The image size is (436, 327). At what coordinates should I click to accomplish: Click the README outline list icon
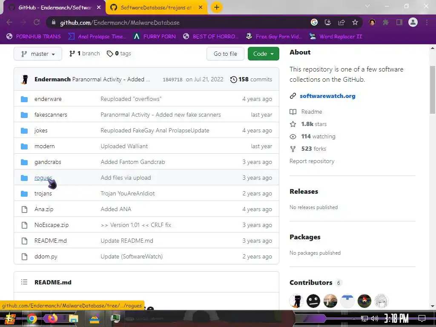(24, 282)
